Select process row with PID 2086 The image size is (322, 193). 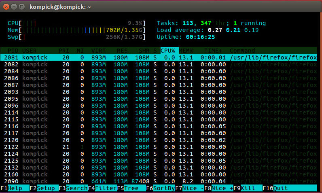point(159,78)
